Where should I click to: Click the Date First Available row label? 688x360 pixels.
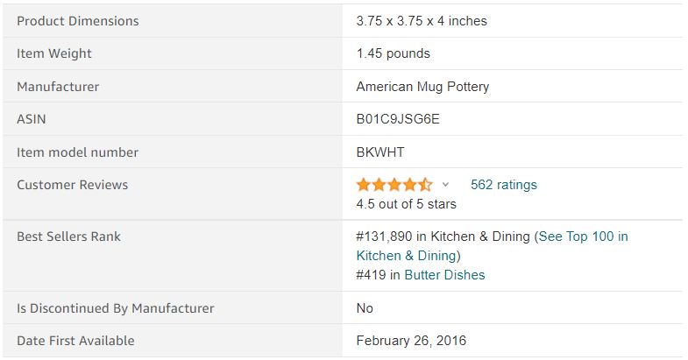pyautogui.click(x=75, y=341)
